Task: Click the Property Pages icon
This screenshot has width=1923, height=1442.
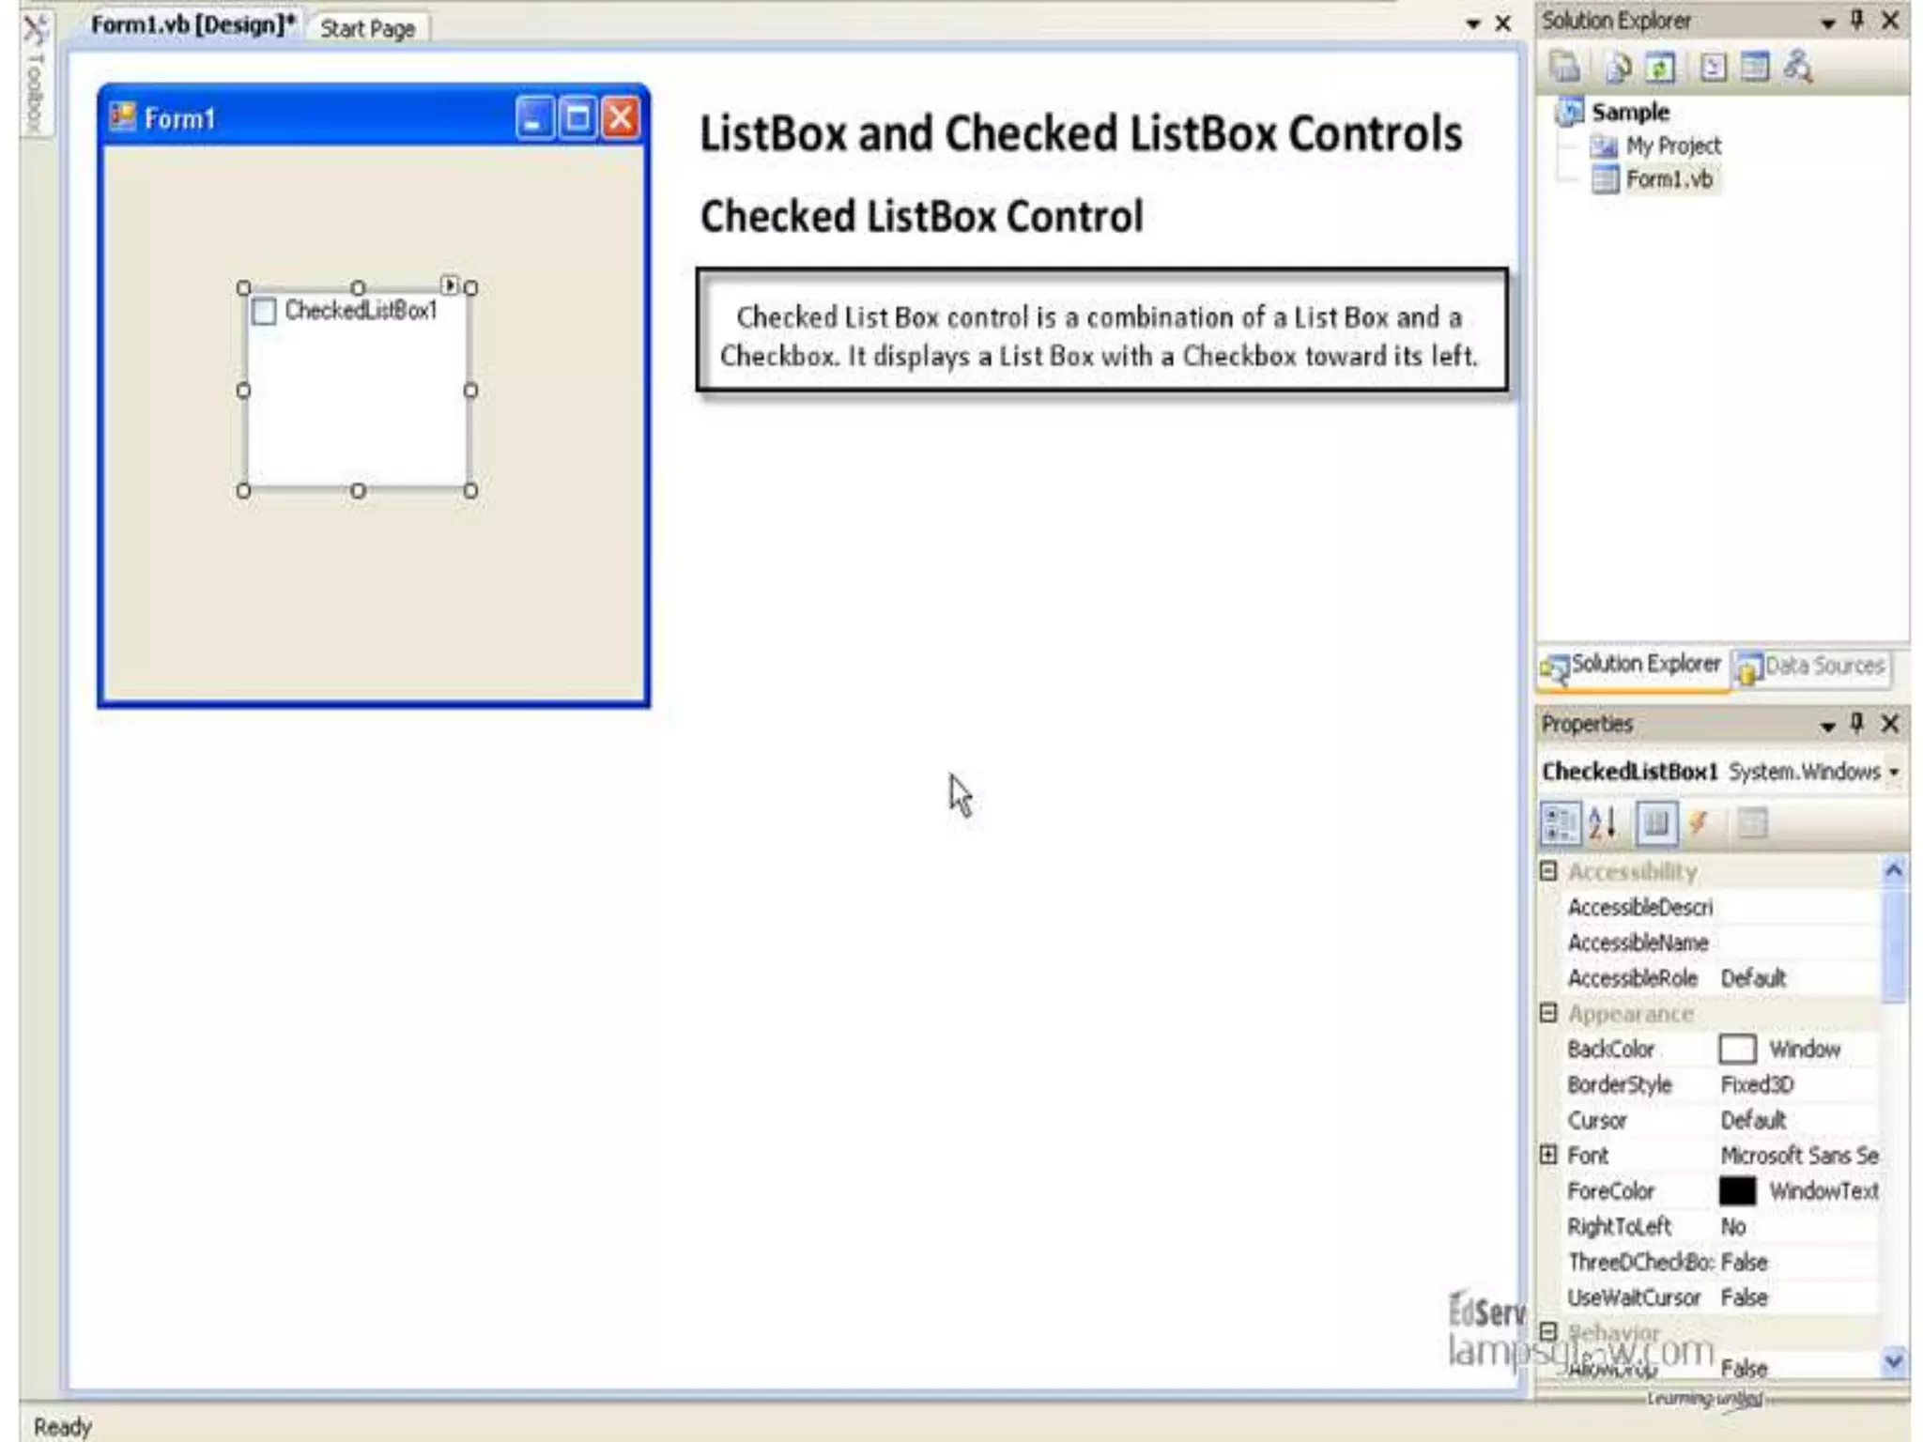Action: pyautogui.click(x=1752, y=823)
